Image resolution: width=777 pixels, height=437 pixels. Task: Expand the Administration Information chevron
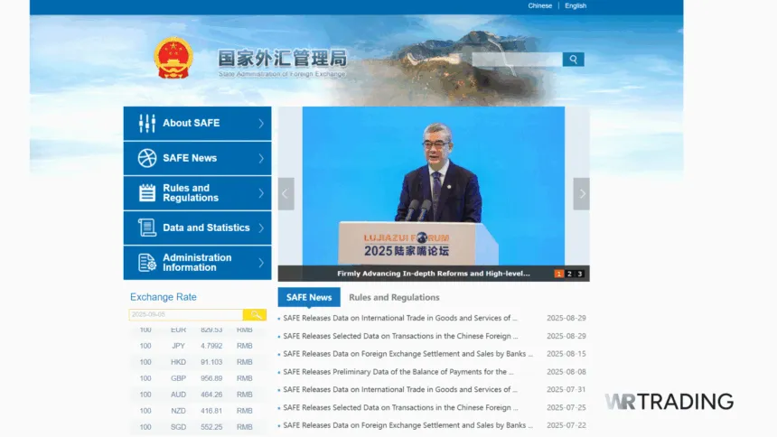click(261, 263)
